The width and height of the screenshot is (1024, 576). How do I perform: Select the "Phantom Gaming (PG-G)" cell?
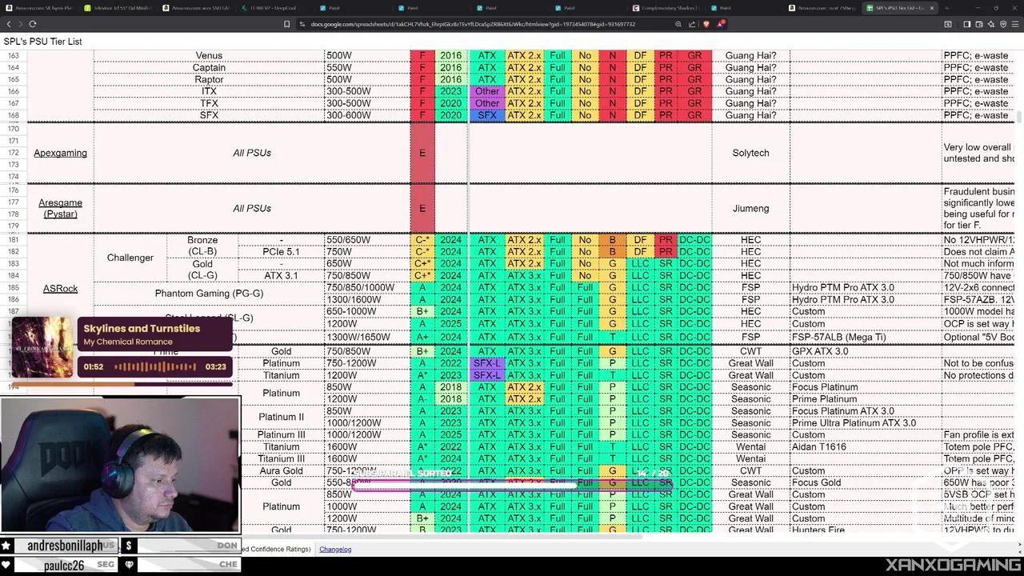click(x=209, y=294)
